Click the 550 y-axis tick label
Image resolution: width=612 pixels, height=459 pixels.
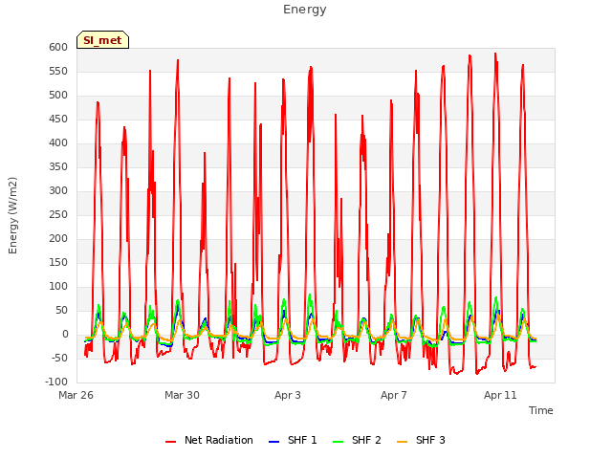tap(58, 72)
